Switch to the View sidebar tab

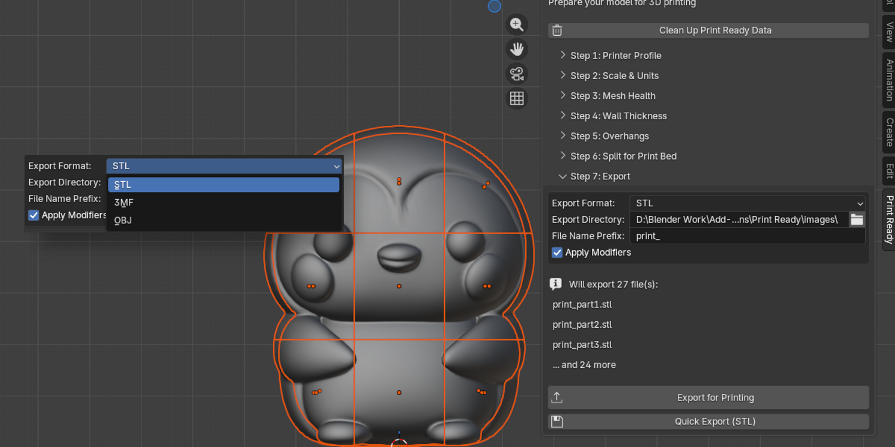click(889, 32)
